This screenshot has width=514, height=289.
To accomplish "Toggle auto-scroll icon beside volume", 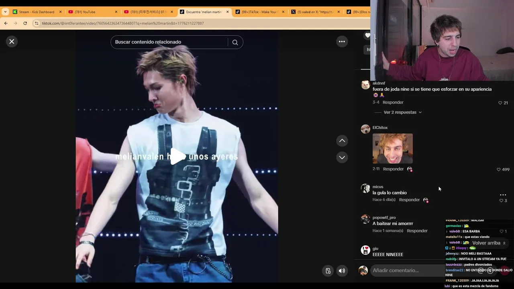I will click(x=328, y=271).
